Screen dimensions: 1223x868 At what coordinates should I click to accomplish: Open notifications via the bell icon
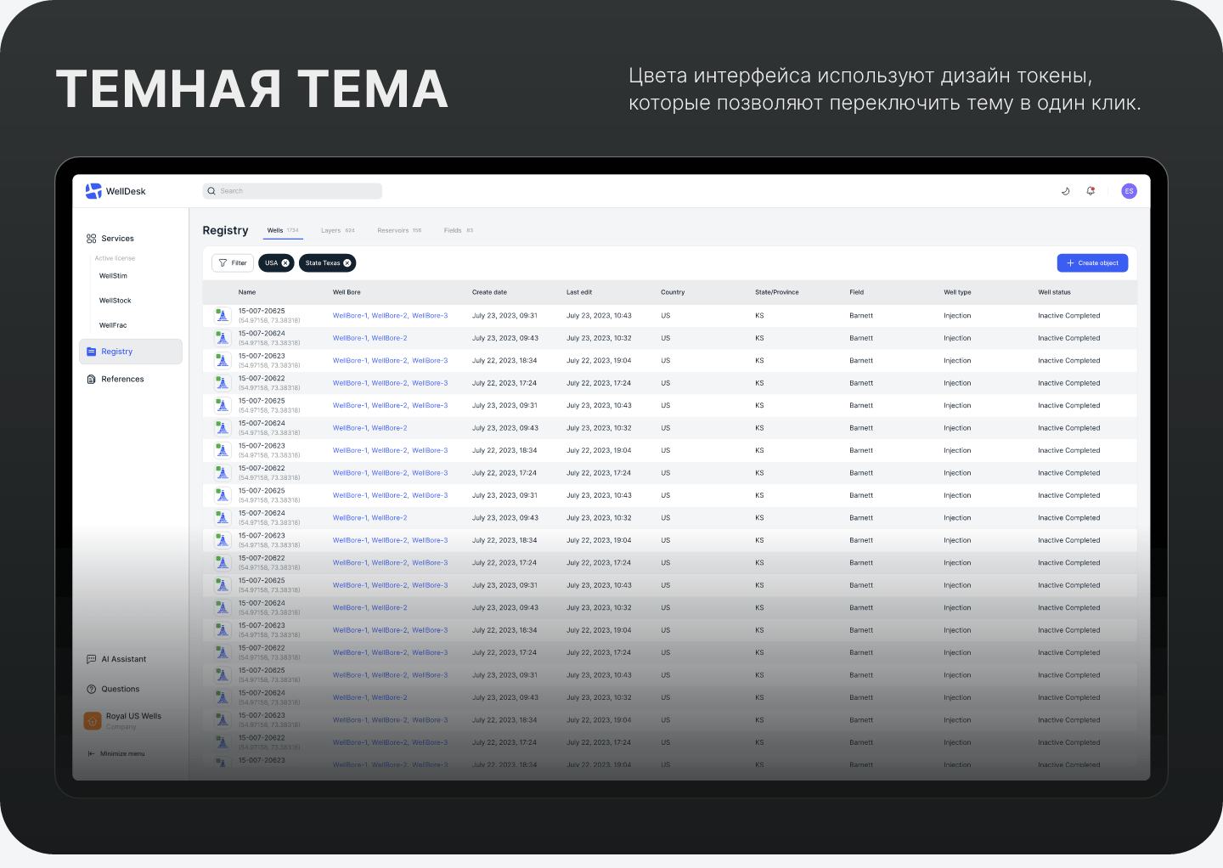click(1091, 191)
